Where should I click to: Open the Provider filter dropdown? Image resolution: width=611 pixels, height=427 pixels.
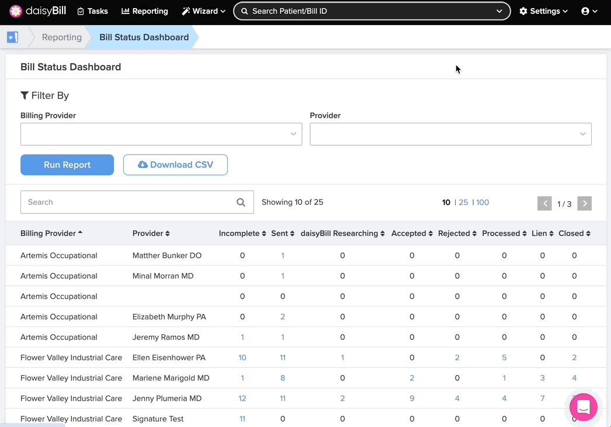(x=450, y=134)
